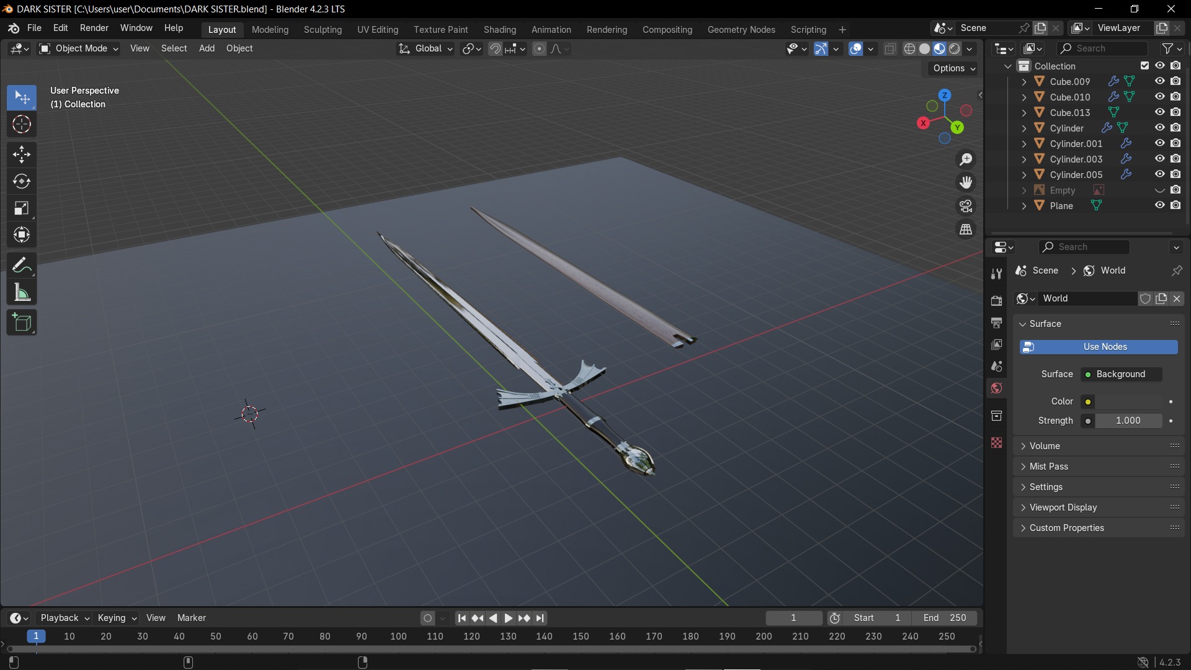Open the Render menu
The image size is (1191, 670).
(x=94, y=28)
